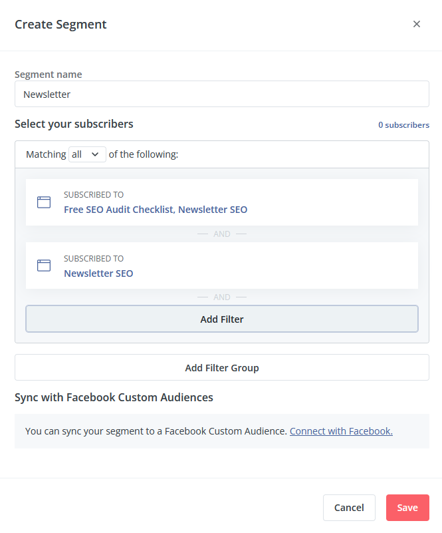
Task: Open the Connect with Facebook link
Action: coord(341,431)
